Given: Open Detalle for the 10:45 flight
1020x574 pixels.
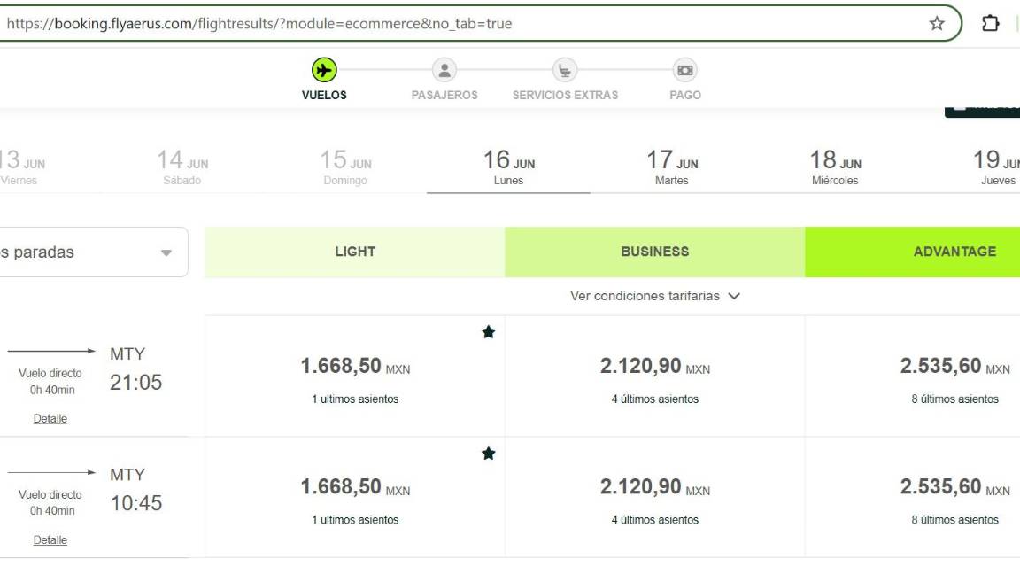Looking at the screenshot, I should pyautogui.click(x=50, y=539).
